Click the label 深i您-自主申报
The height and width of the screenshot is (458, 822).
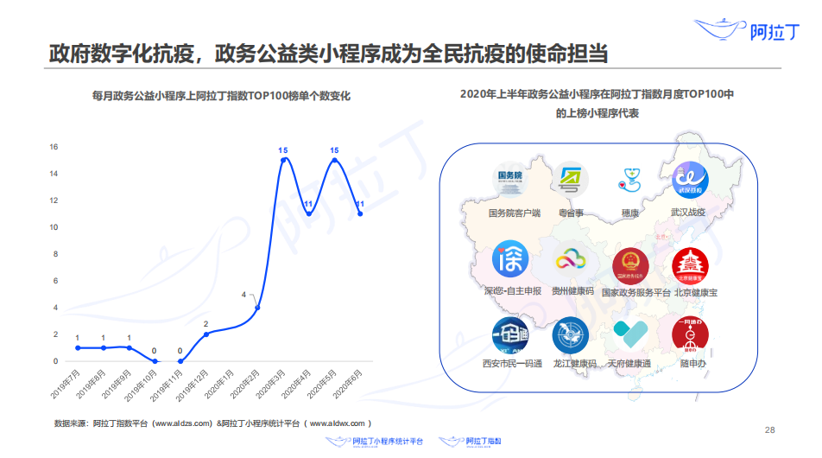pos(513,290)
